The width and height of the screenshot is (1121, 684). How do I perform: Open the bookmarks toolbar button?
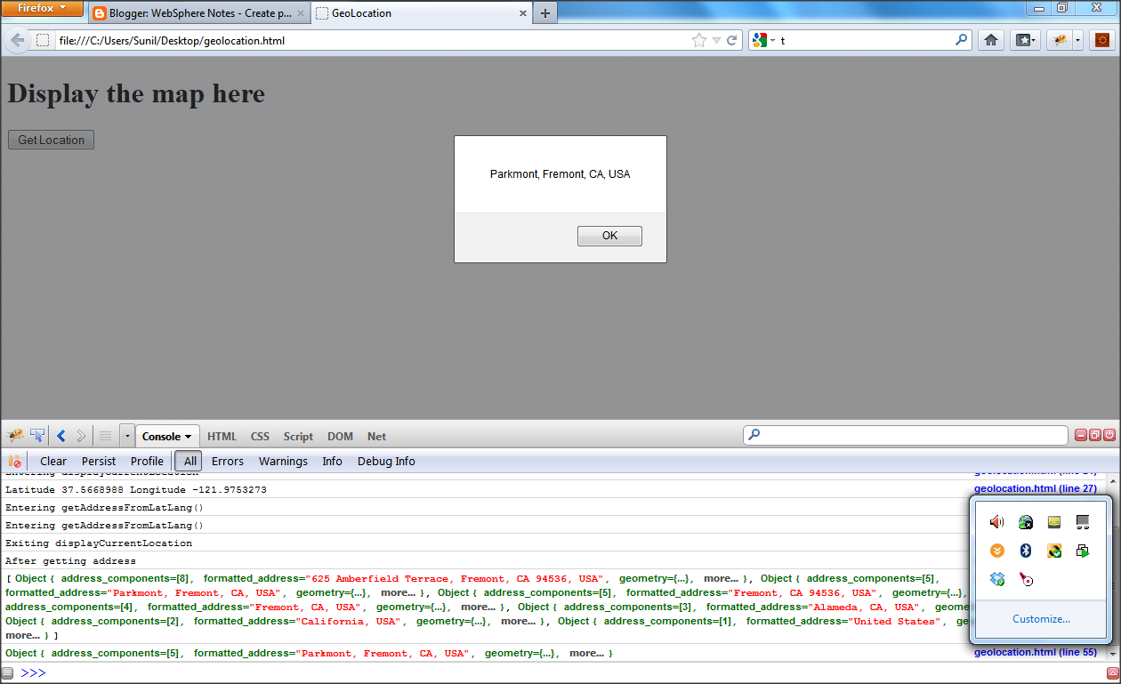pyautogui.click(x=1025, y=40)
